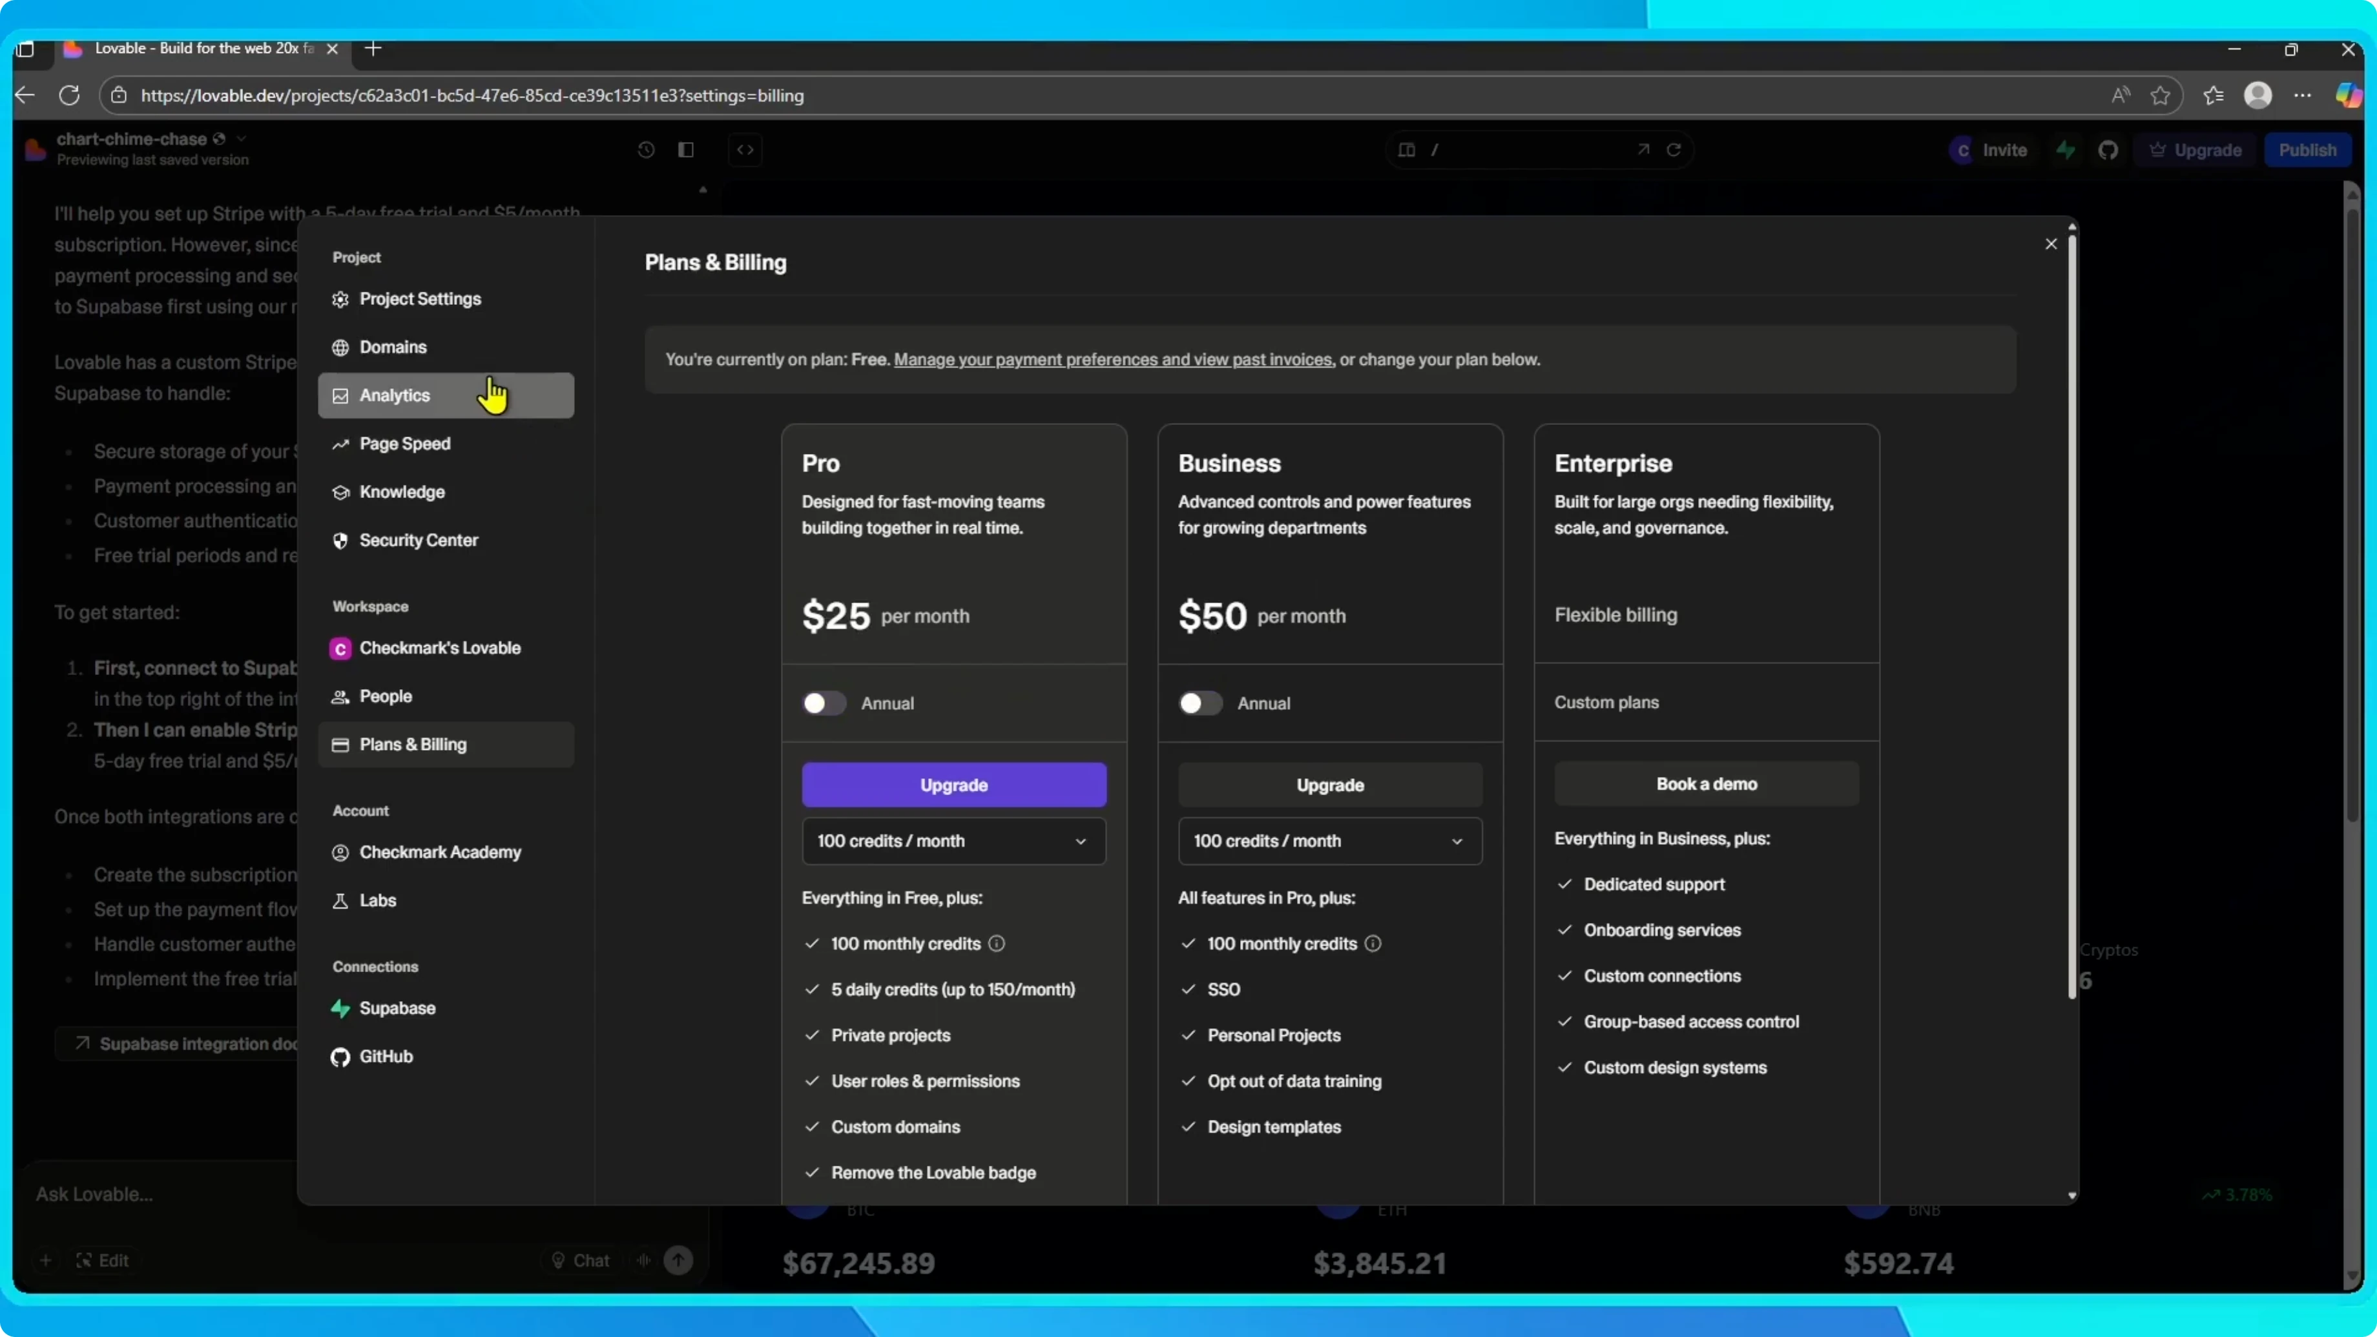This screenshot has height=1337, width=2377.
Task: Go to Domains settings
Action: pyautogui.click(x=446, y=347)
